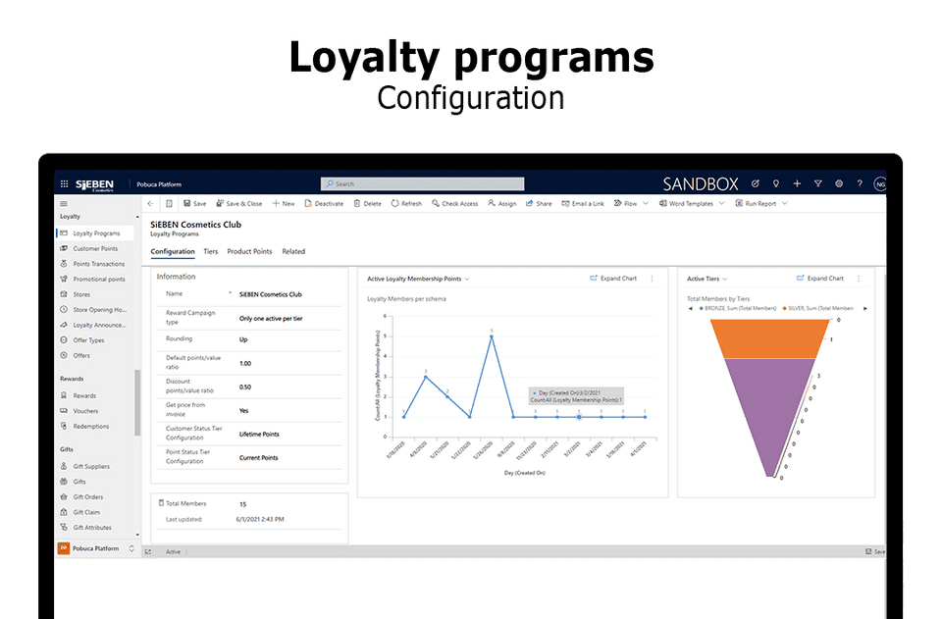The width and height of the screenshot is (942, 619).
Task: Open the settings gear icon
Action: pyautogui.click(x=839, y=183)
